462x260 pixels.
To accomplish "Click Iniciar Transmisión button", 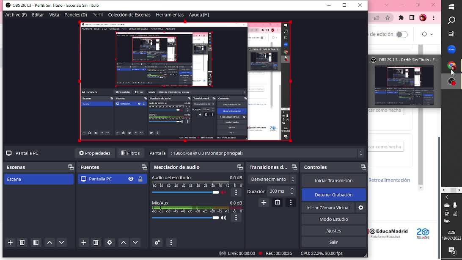I will (333, 180).
